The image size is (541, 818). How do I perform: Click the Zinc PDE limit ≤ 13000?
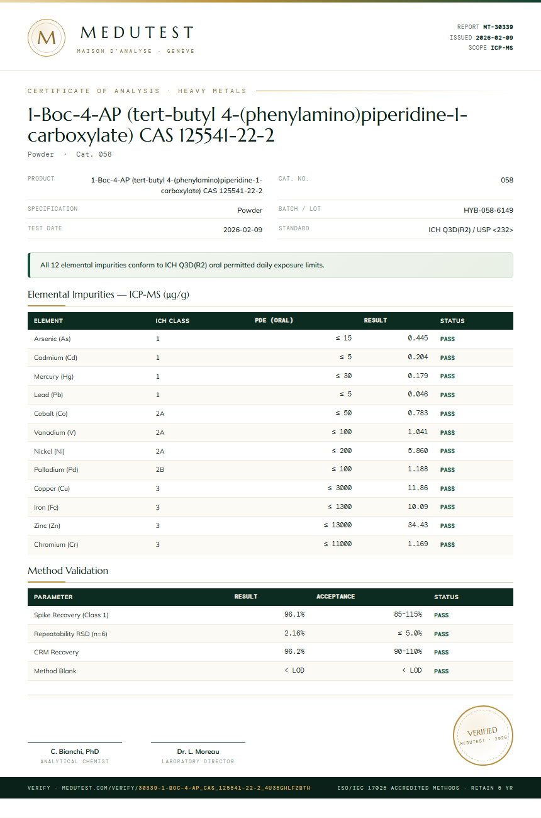[x=338, y=525]
